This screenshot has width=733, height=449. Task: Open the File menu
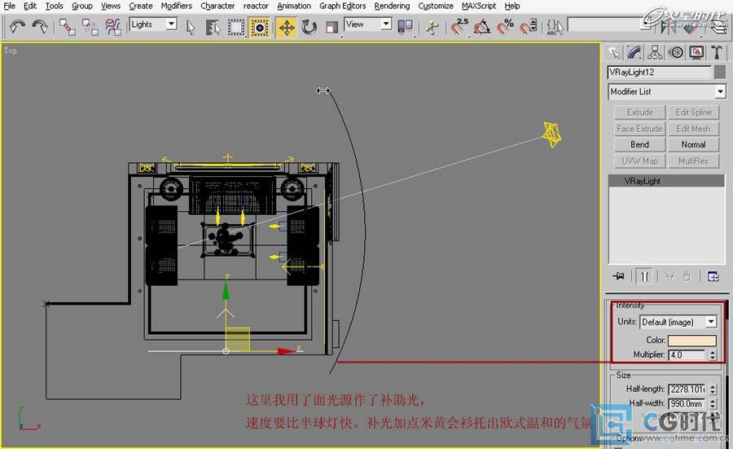click(x=9, y=6)
